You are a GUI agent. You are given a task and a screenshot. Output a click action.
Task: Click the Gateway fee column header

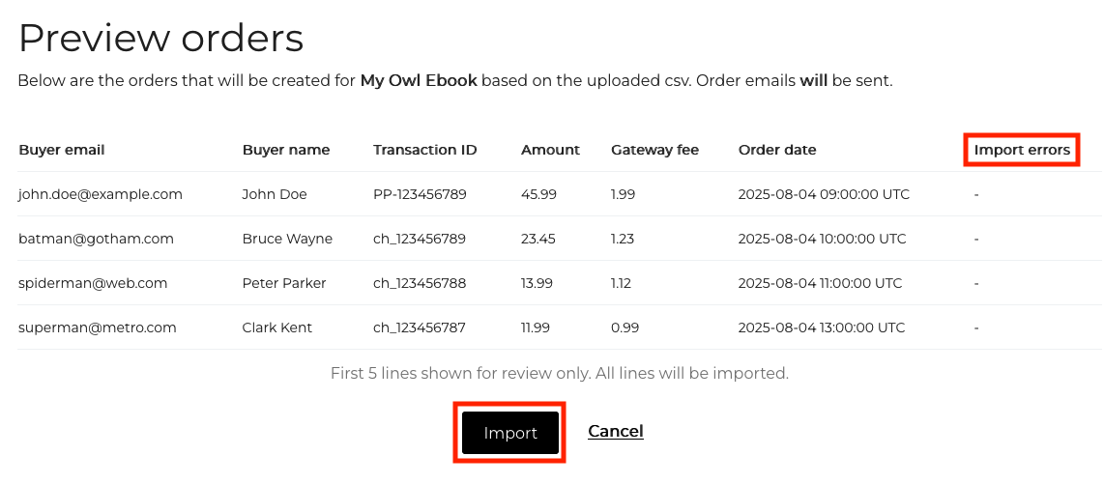654,150
